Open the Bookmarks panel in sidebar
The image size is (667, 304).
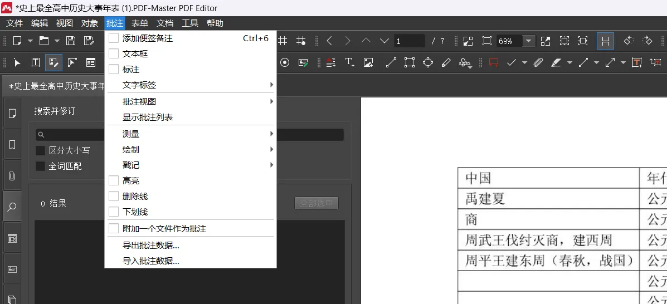(x=12, y=145)
